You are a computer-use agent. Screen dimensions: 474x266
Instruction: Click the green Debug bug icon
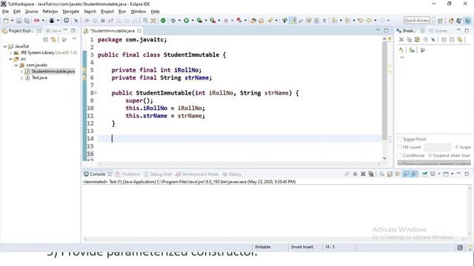click(x=173, y=21)
